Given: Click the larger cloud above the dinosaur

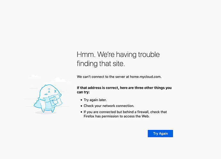Looking at the screenshot, I should tap(60, 79).
